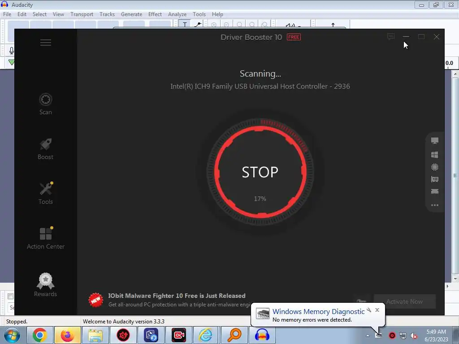The width and height of the screenshot is (459, 344).
Task: Open the Tools section in Driver Booster
Action: point(46,193)
